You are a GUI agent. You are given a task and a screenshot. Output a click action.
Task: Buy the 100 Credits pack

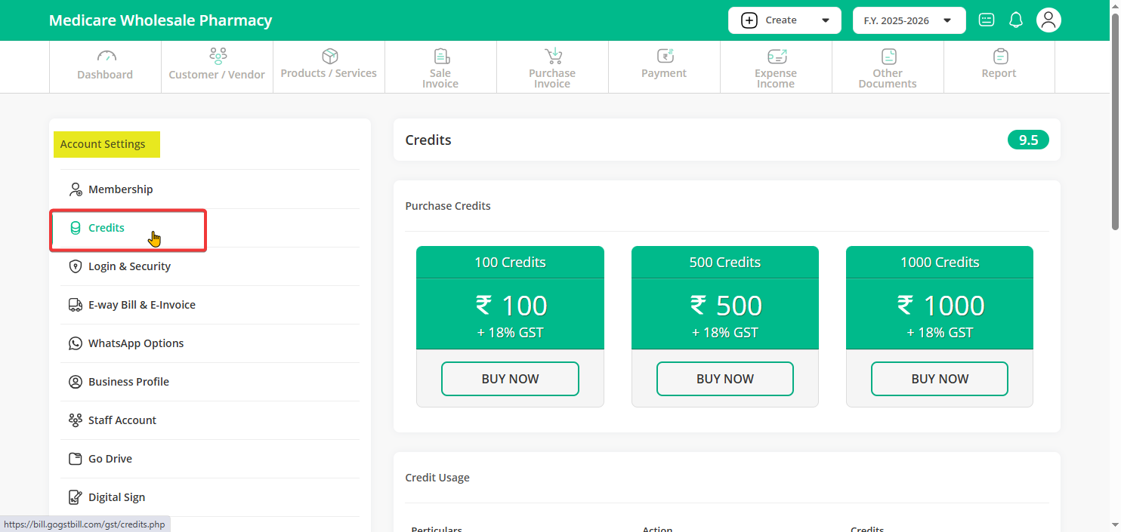[510, 379]
